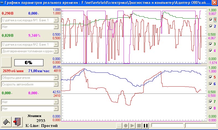
Task: Open the oxygen sensor №1 Bank 1 dropdown
Action: pyautogui.click(x=56, y=20)
